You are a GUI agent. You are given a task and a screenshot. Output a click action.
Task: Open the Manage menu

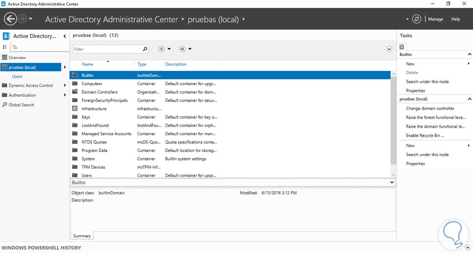436,19
